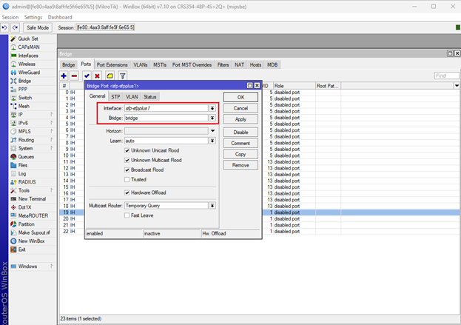Screen dimensions: 461x325
Task: Open Interfaces from sidebar
Action: pyautogui.click(x=28, y=56)
